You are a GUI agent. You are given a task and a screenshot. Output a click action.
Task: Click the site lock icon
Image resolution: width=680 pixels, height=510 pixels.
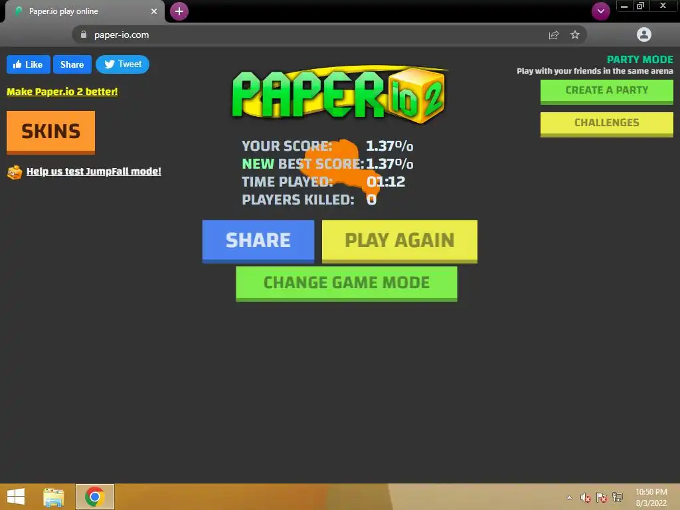click(84, 35)
